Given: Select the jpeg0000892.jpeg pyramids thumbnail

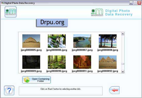Looking at the screenshot, I should point(108,62).
